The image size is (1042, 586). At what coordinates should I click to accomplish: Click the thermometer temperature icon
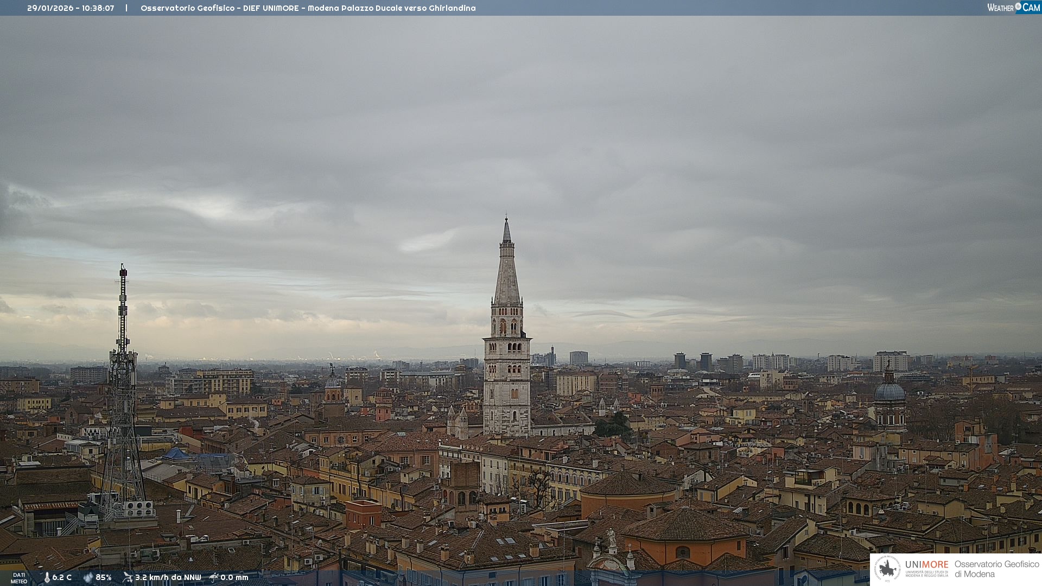coord(47,577)
